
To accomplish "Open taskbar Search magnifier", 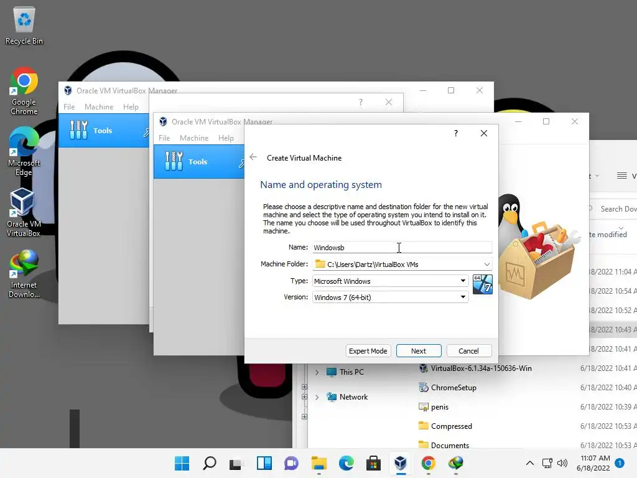I will [x=209, y=463].
